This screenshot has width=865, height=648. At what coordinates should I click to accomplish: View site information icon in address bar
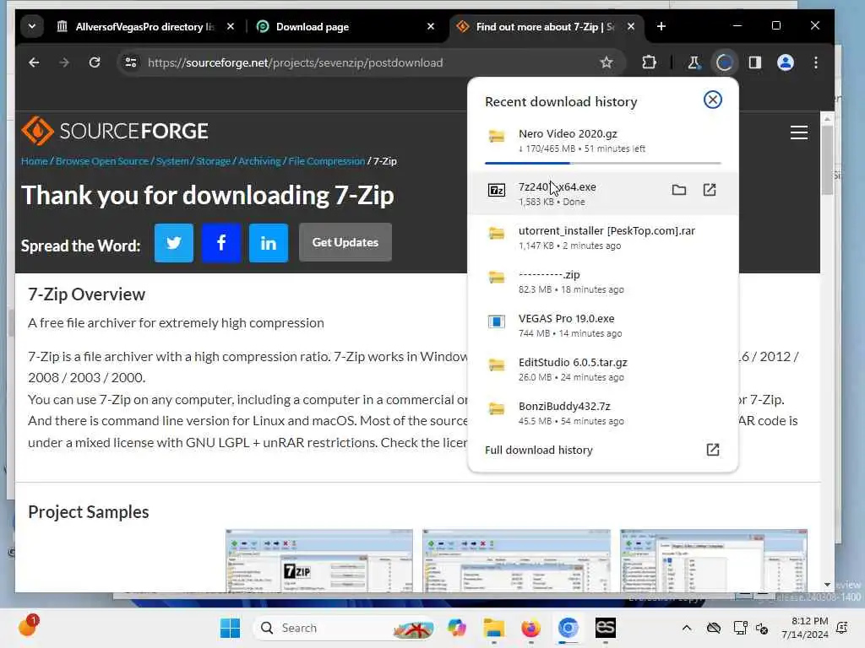tap(131, 62)
